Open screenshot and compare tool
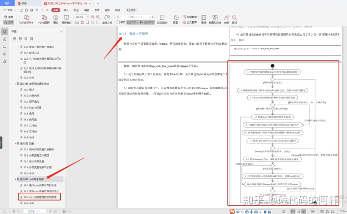Image resolution: width=347 pixels, height=214 pixels. click(215, 19)
